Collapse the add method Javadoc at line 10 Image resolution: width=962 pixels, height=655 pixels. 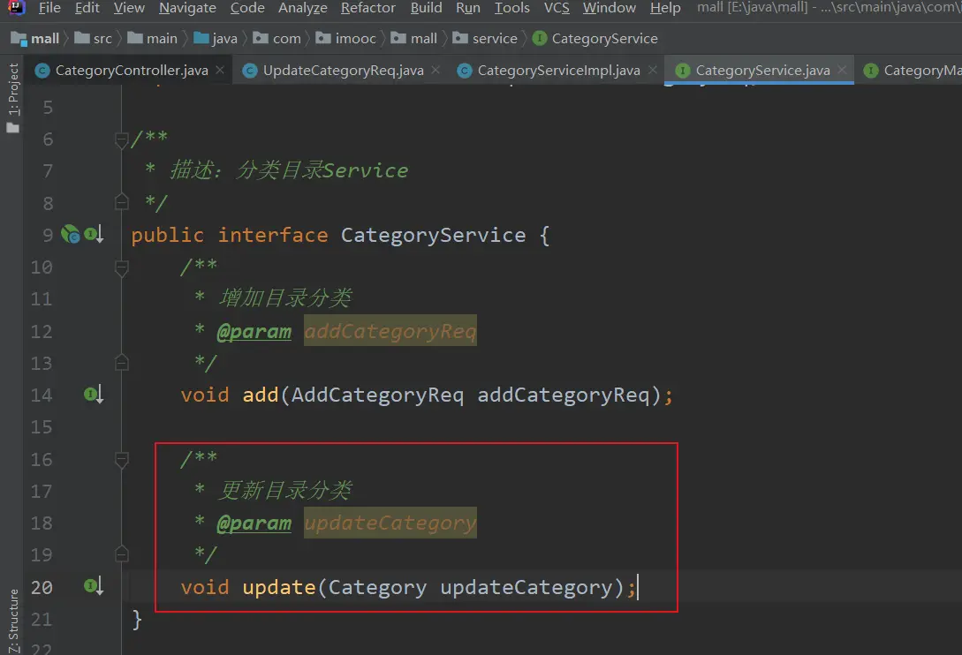[x=121, y=267]
